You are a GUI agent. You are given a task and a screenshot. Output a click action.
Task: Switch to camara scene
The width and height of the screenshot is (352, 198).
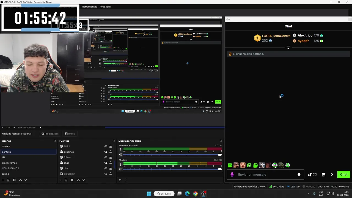pos(28,146)
